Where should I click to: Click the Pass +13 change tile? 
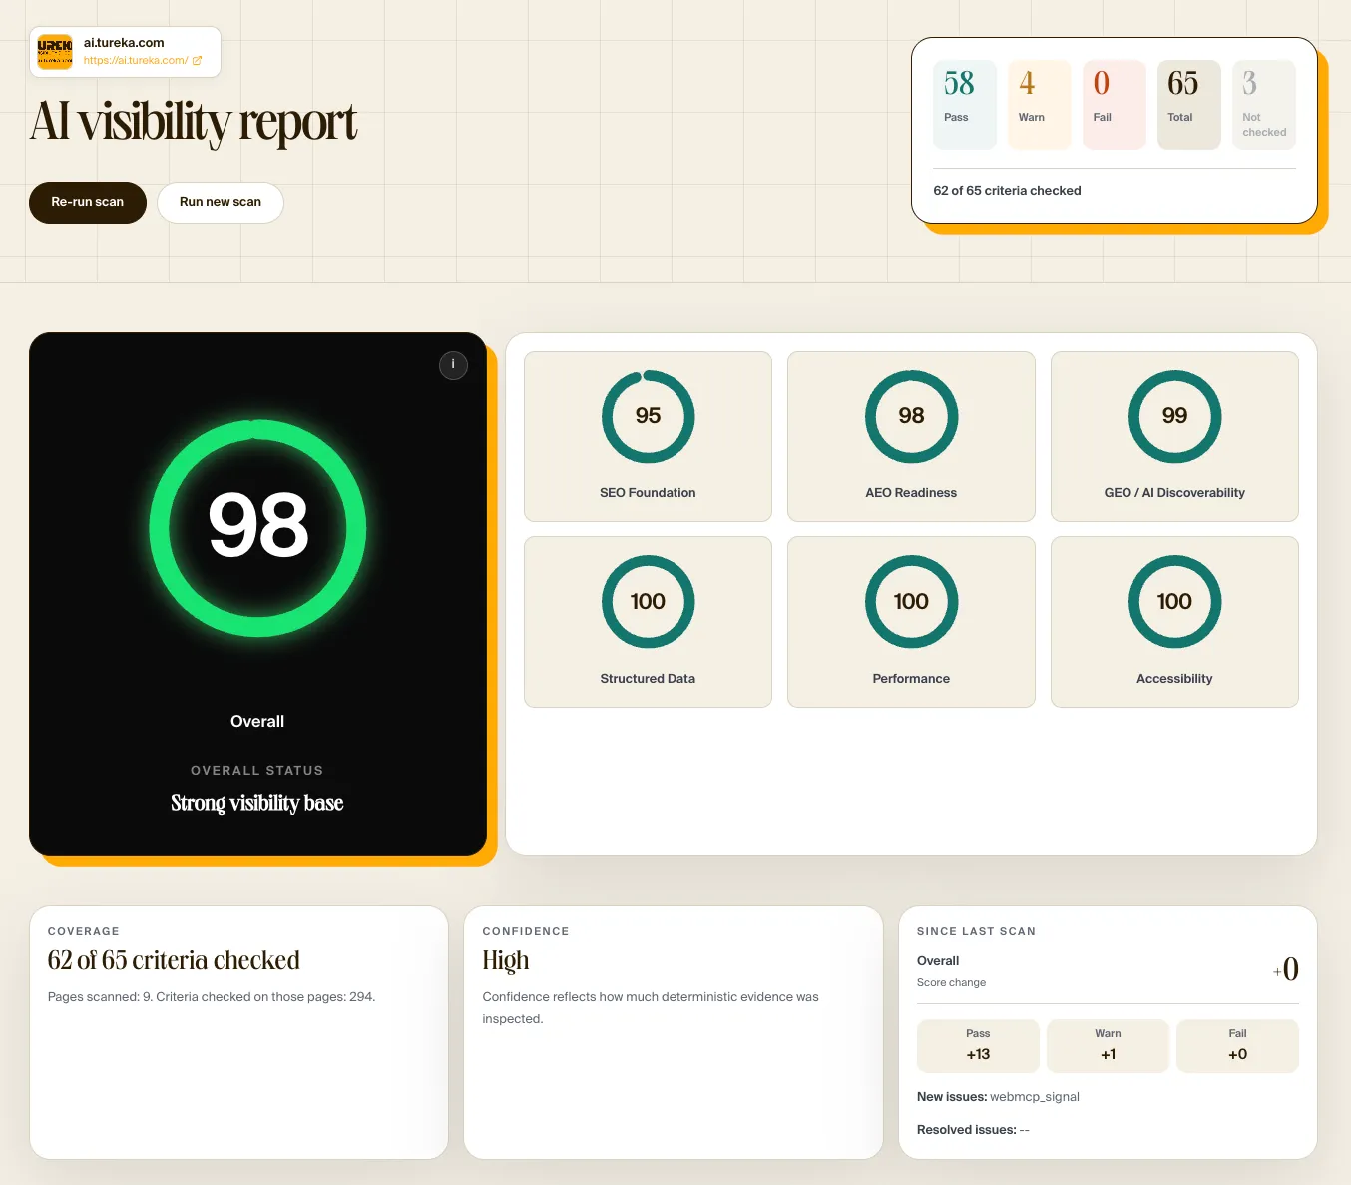tap(978, 1046)
